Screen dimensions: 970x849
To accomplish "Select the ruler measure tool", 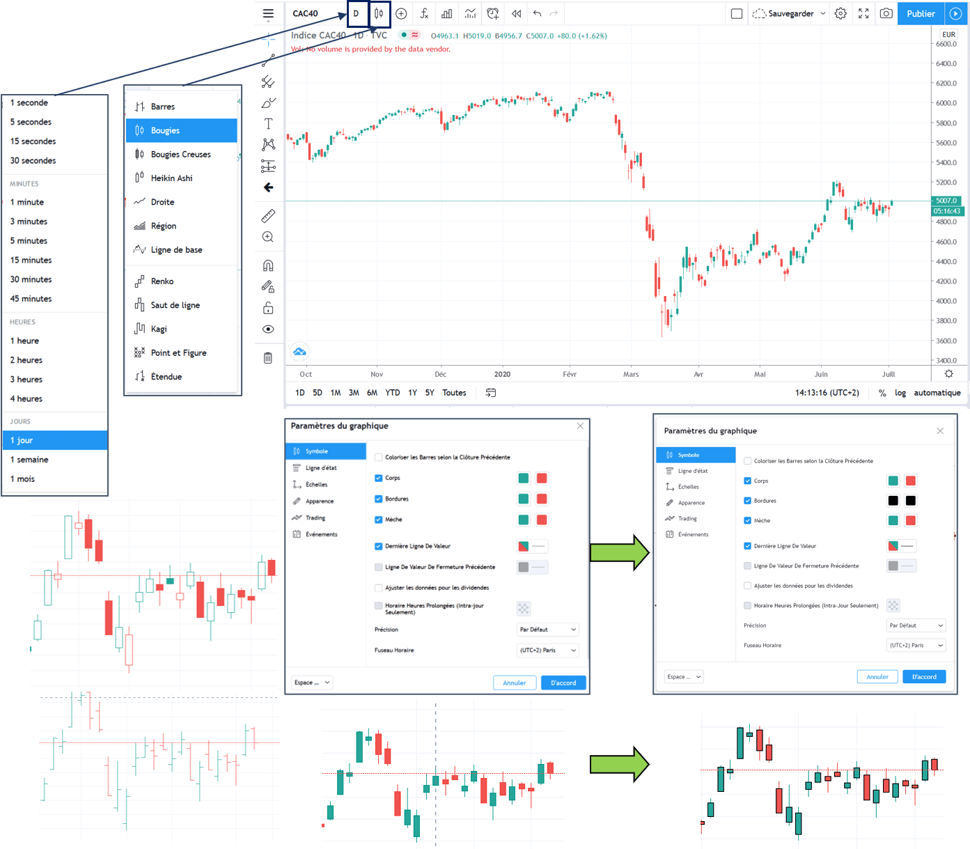I will [x=268, y=215].
